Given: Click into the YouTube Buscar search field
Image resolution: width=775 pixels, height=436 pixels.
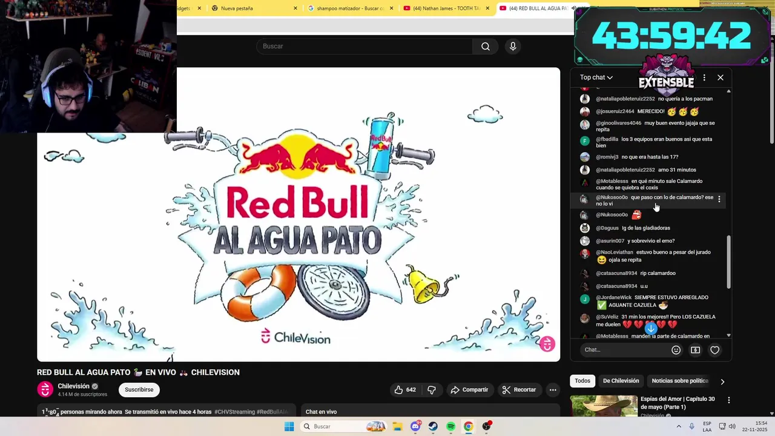Looking at the screenshot, I should coord(364,47).
